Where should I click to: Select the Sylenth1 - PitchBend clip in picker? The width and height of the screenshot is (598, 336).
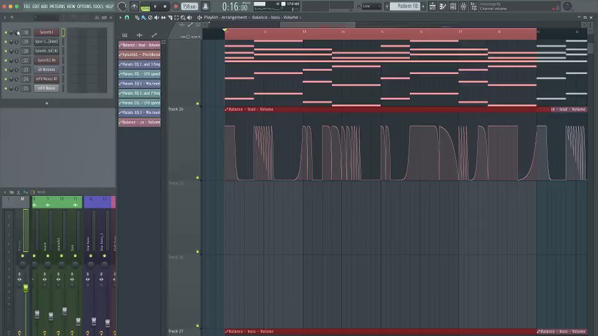pyautogui.click(x=140, y=55)
